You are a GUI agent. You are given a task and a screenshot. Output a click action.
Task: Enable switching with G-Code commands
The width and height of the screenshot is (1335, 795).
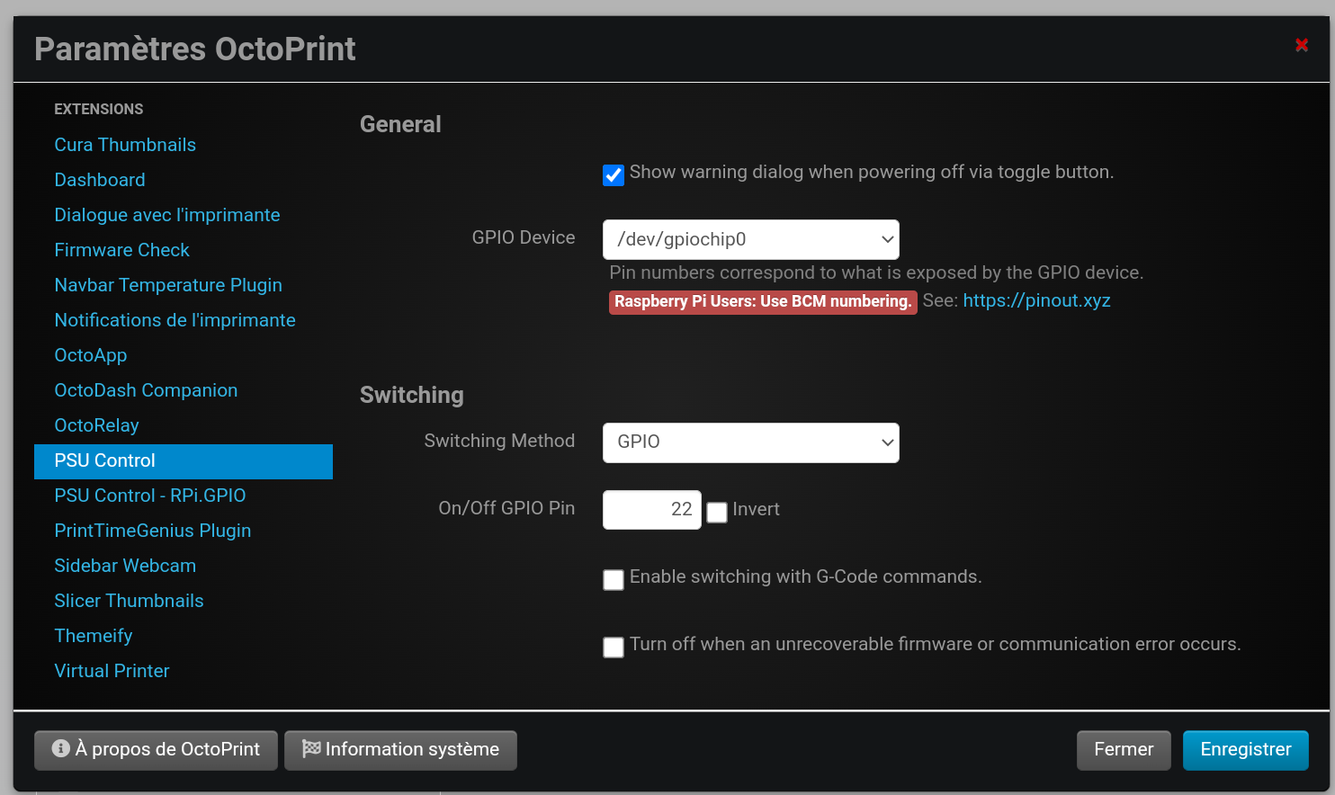pyautogui.click(x=614, y=580)
